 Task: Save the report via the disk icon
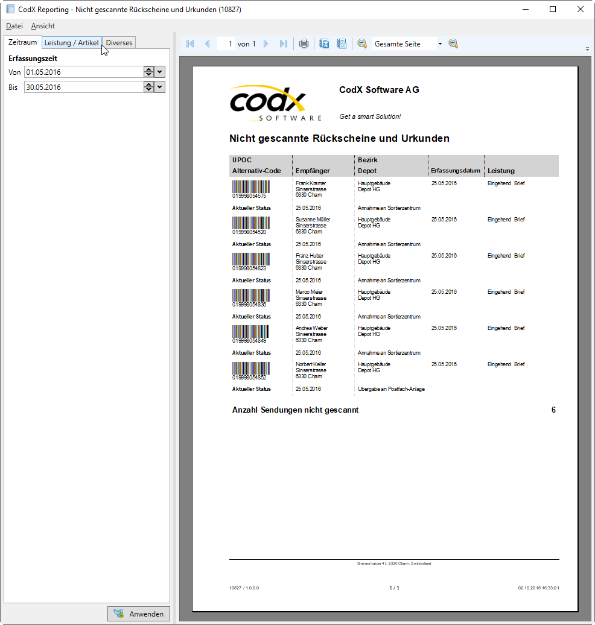324,44
